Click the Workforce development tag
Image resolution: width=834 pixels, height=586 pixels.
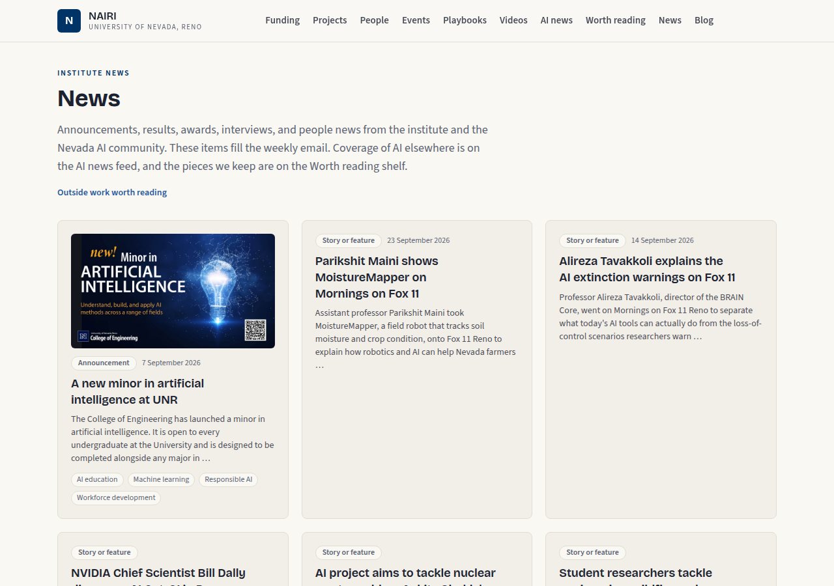point(116,497)
